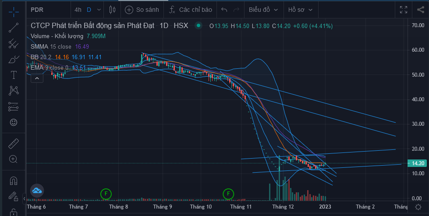
Task: Click the CTCP Phát triển Bất động sản title
Action: (92, 26)
